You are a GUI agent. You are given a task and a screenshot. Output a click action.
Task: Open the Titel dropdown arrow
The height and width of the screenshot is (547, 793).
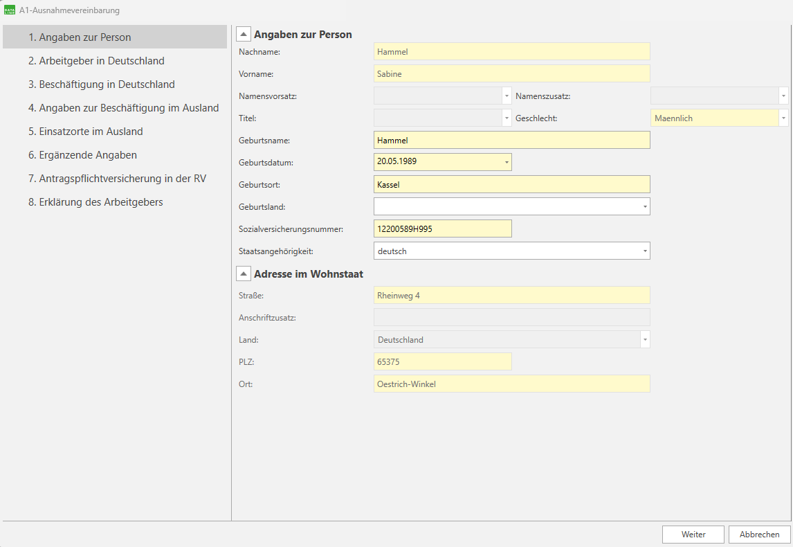[x=507, y=118]
